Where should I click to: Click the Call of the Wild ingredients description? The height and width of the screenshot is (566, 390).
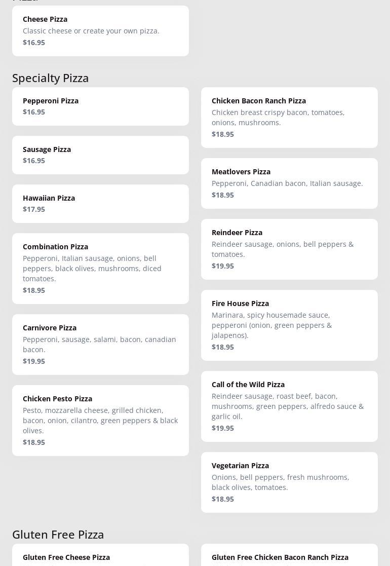[x=288, y=406]
